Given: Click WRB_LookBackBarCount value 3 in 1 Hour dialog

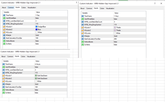Looking at the screenshot, I should point(115,22).
